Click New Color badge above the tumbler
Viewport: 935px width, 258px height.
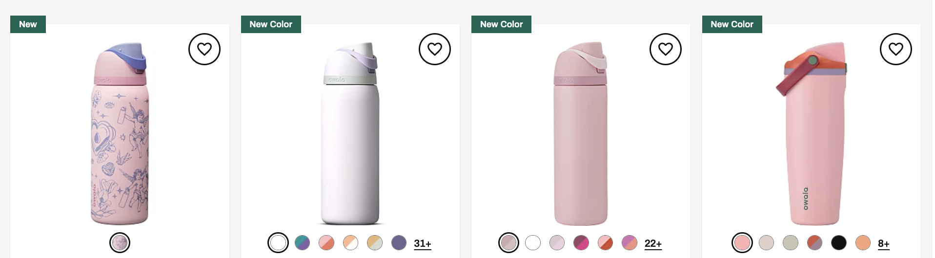[x=732, y=24]
